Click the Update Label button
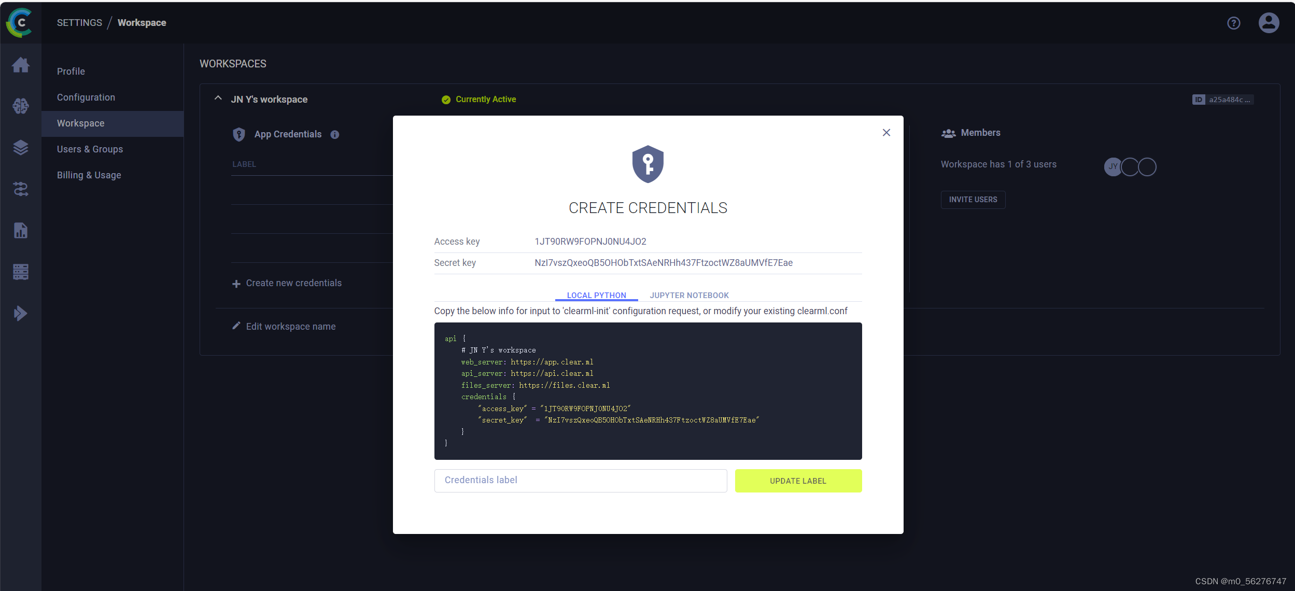1295x591 pixels. pyautogui.click(x=798, y=481)
